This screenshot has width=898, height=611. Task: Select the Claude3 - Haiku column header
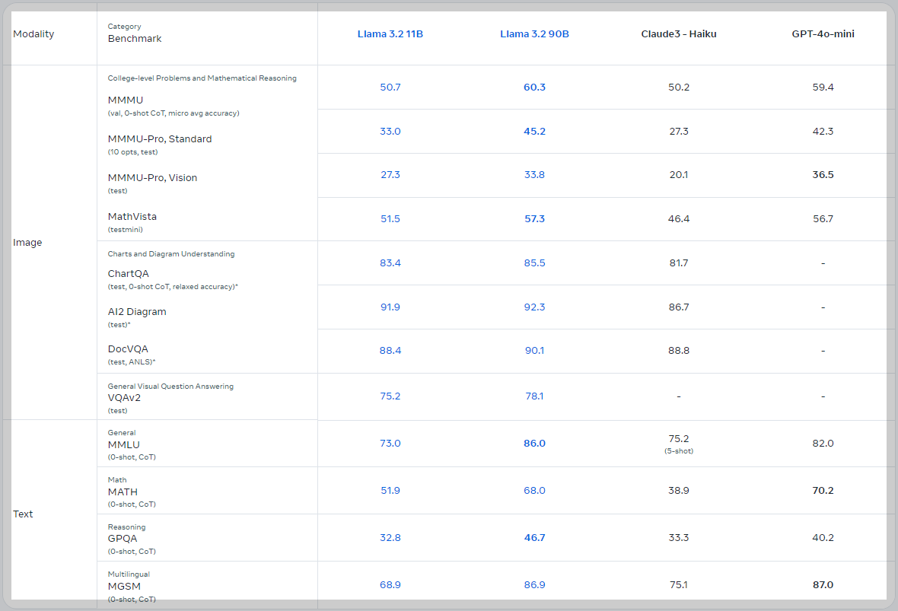click(x=679, y=33)
